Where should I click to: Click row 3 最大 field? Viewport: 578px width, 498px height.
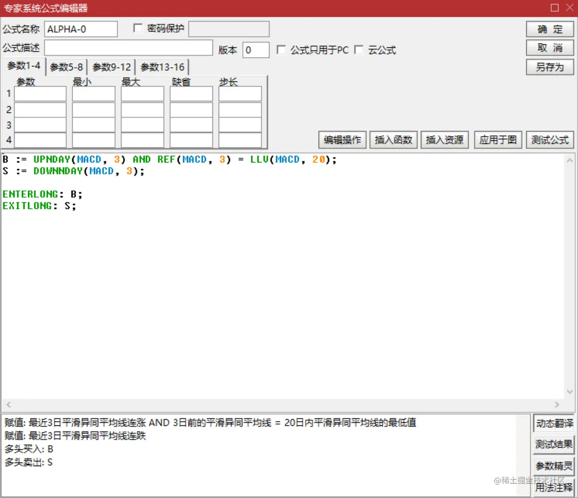(x=143, y=125)
